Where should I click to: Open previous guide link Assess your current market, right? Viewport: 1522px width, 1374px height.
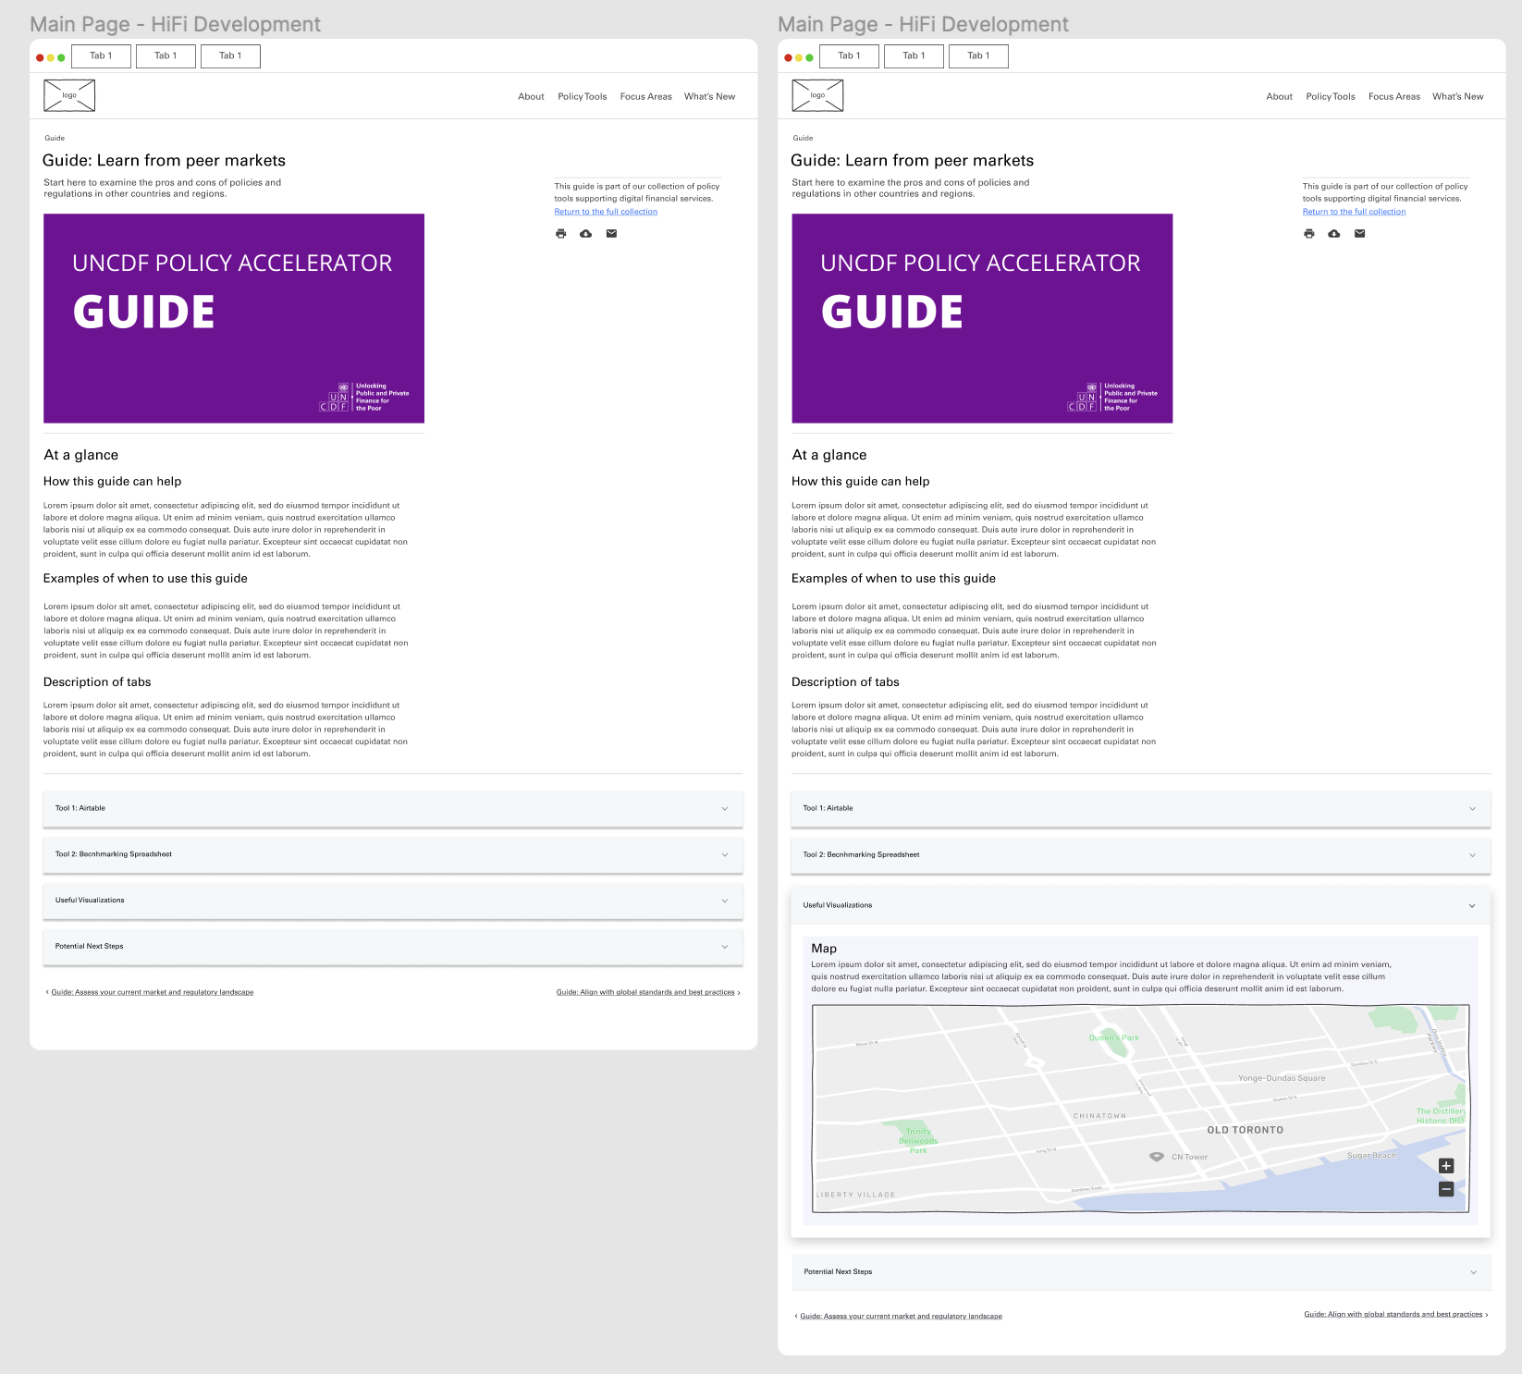pyautogui.click(x=901, y=1316)
